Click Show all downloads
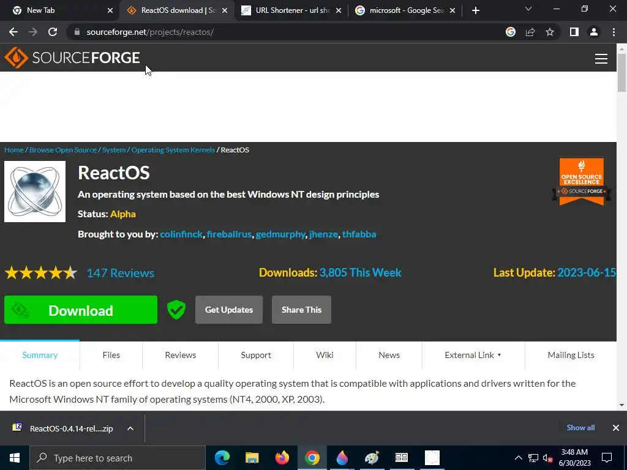This screenshot has height=470, width=627. pyautogui.click(x=580, y=428)
